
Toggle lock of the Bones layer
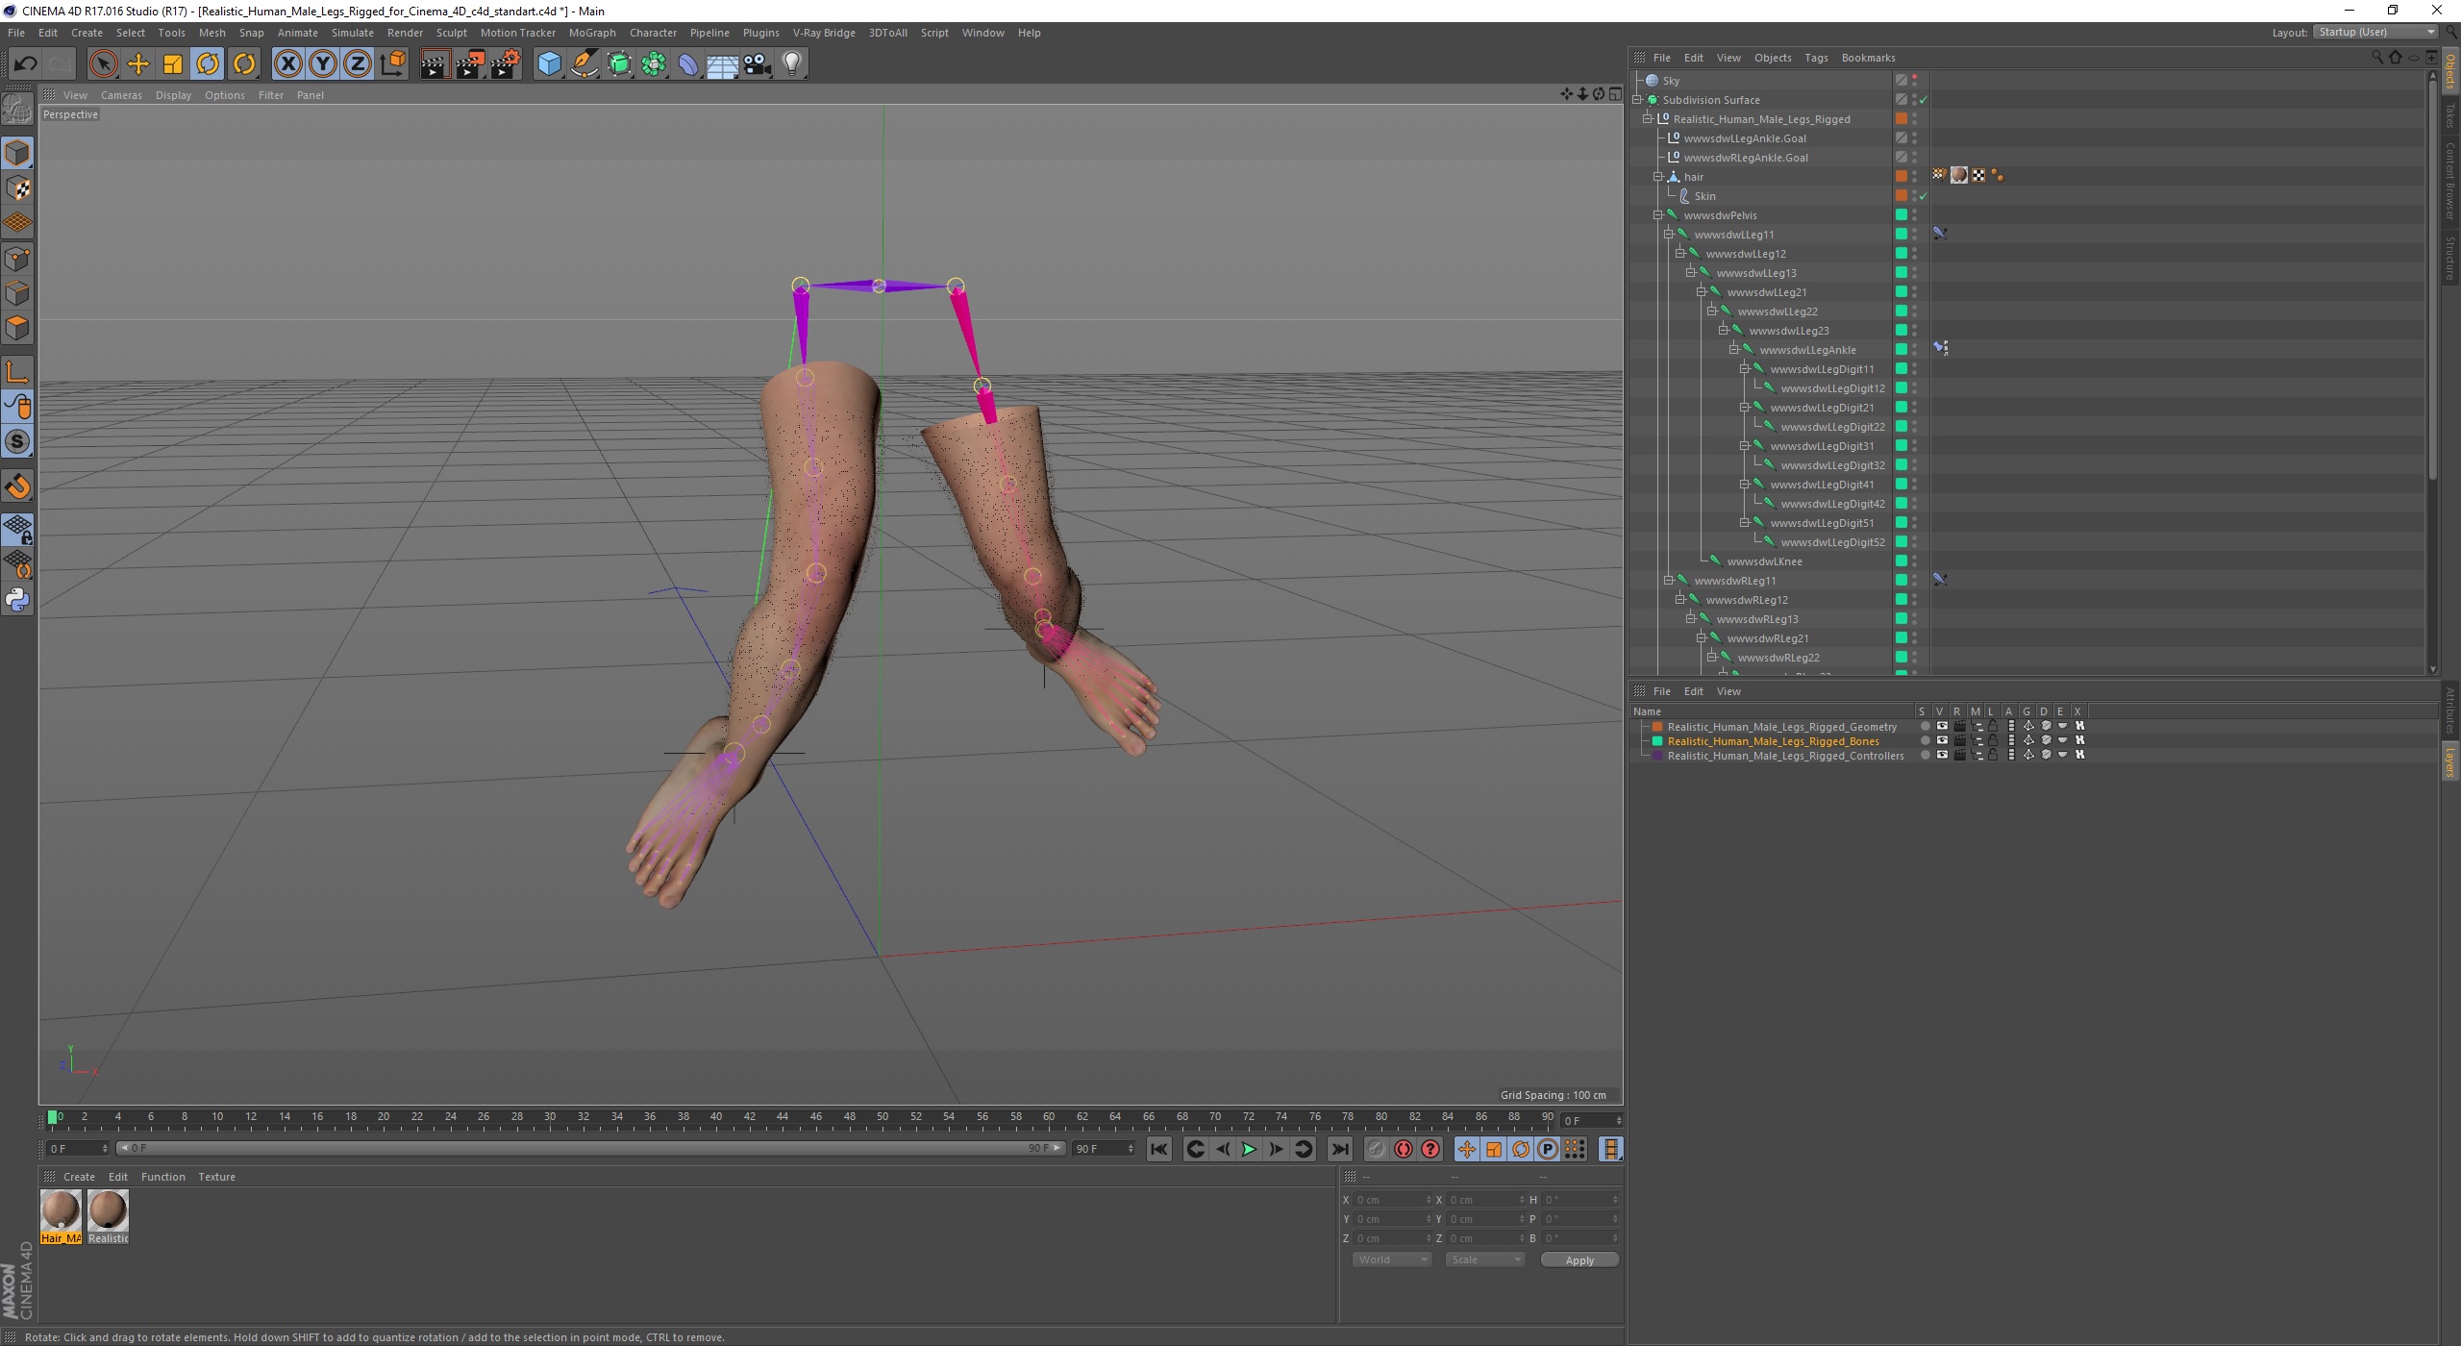click(1994, 741)
